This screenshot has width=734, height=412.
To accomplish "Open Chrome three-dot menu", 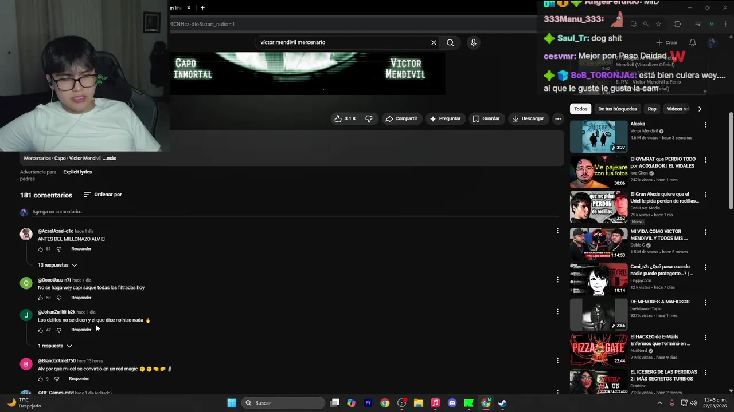I will point(725,24).
